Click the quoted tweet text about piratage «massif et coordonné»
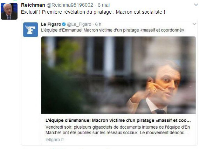Viewport: 200px width, 149px height. (113, 30)
